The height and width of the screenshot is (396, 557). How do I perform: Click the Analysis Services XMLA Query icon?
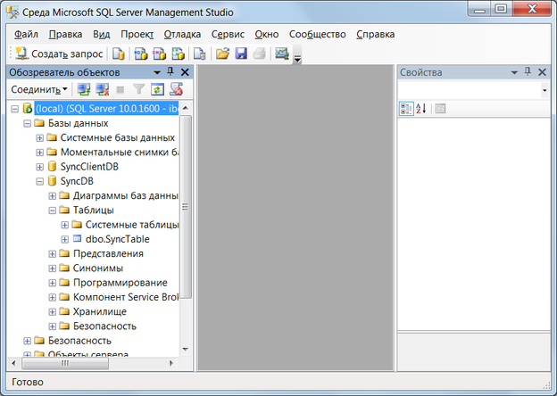(178, 54)
